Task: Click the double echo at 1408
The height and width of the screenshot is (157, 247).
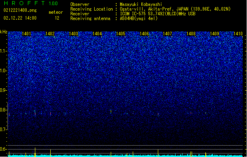Action: tap(191, 113)
